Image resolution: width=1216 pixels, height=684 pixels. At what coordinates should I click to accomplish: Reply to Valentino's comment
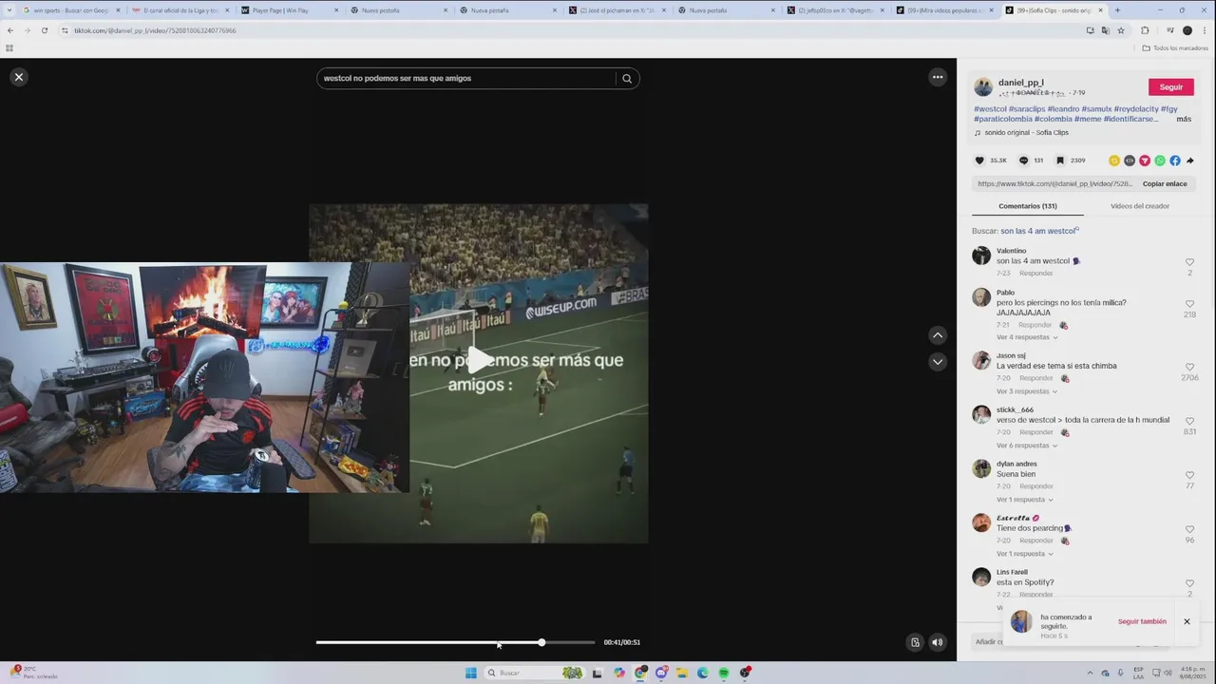(x=1036, y=274)
